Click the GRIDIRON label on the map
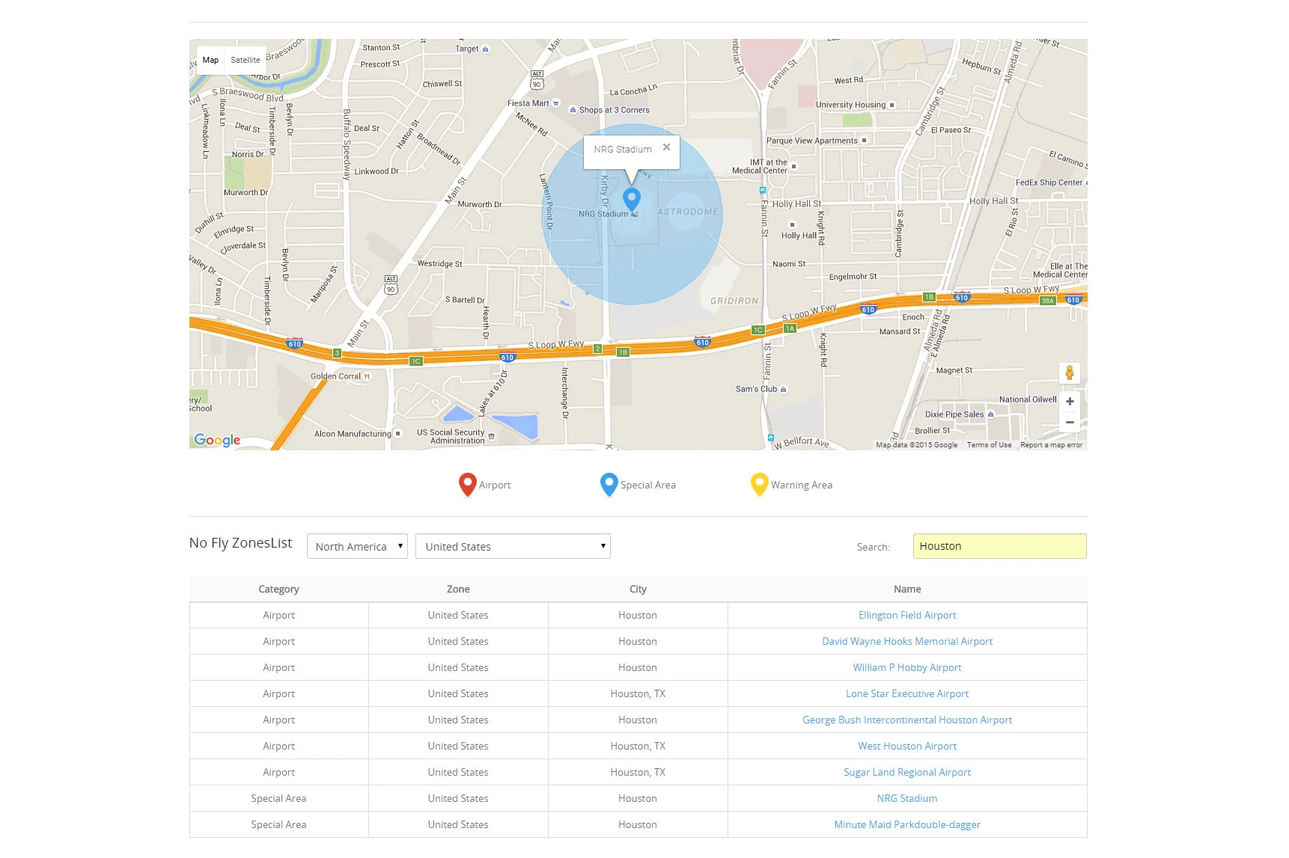 (734, 301)
